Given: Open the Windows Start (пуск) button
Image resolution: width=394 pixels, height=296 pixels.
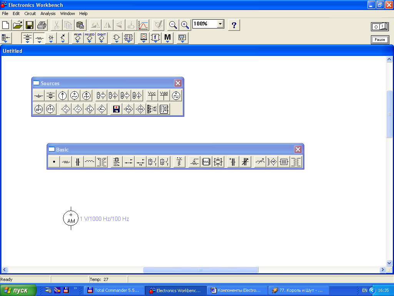Looking at the screenshot, I should point(18,290).
